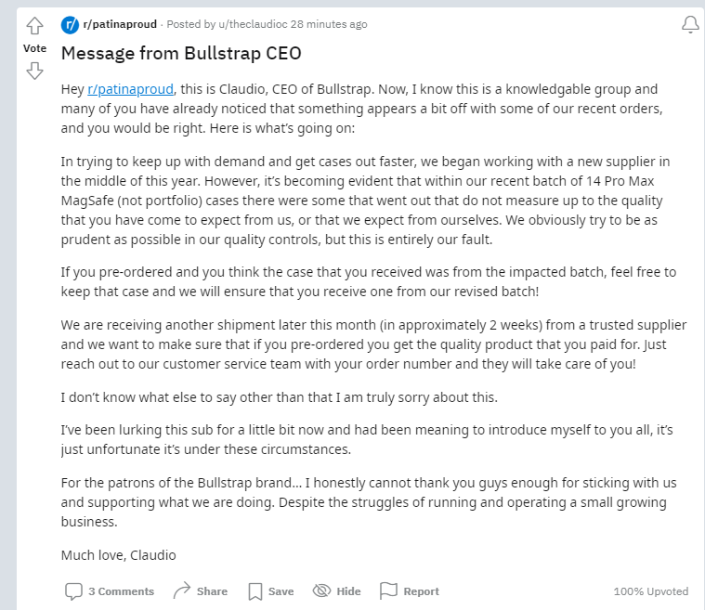Upvote the Bullstrap CEO post
705x610 pixels.
tap(34, 26)
